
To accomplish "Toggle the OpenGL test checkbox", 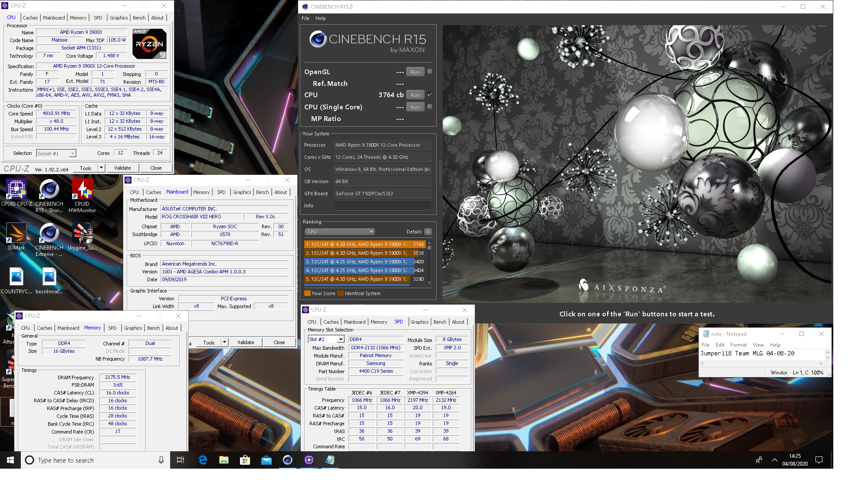I will pyautogui.click(x=430, y=72).
